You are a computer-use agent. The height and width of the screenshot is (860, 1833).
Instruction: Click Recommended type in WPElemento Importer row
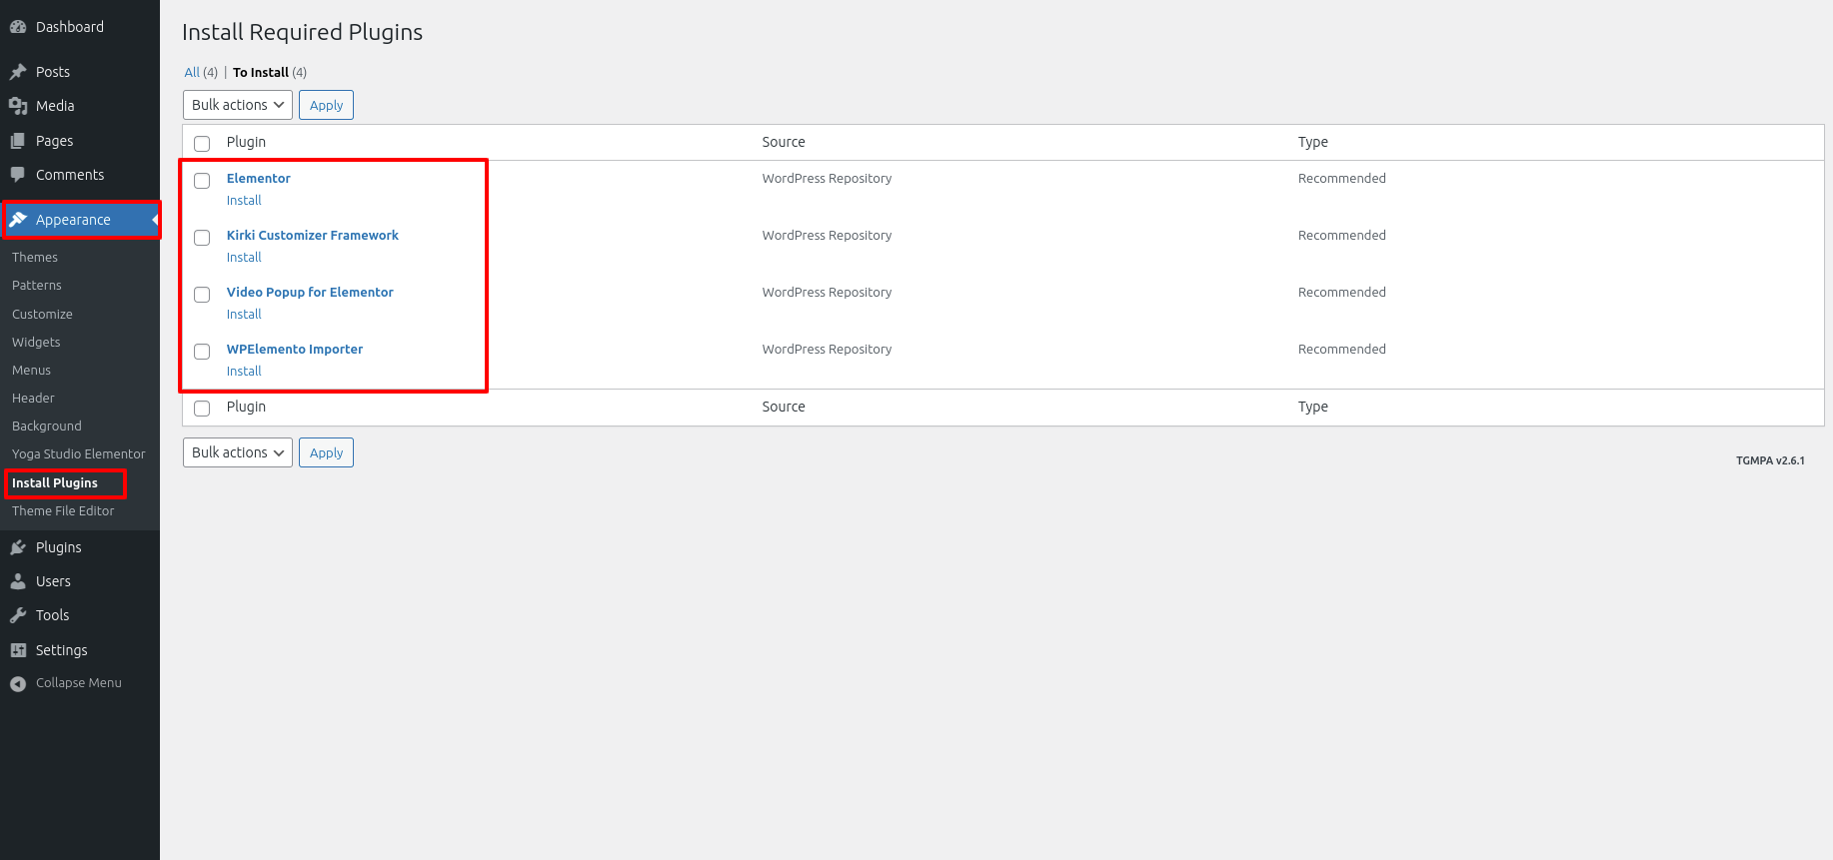[1341, 349]
